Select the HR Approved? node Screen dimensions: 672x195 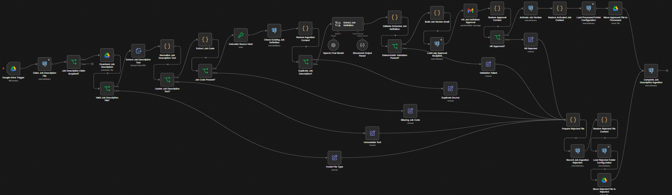point(497,38)
